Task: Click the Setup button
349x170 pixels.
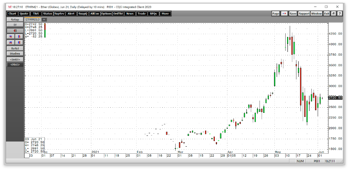Action: (x=15, y=20)
